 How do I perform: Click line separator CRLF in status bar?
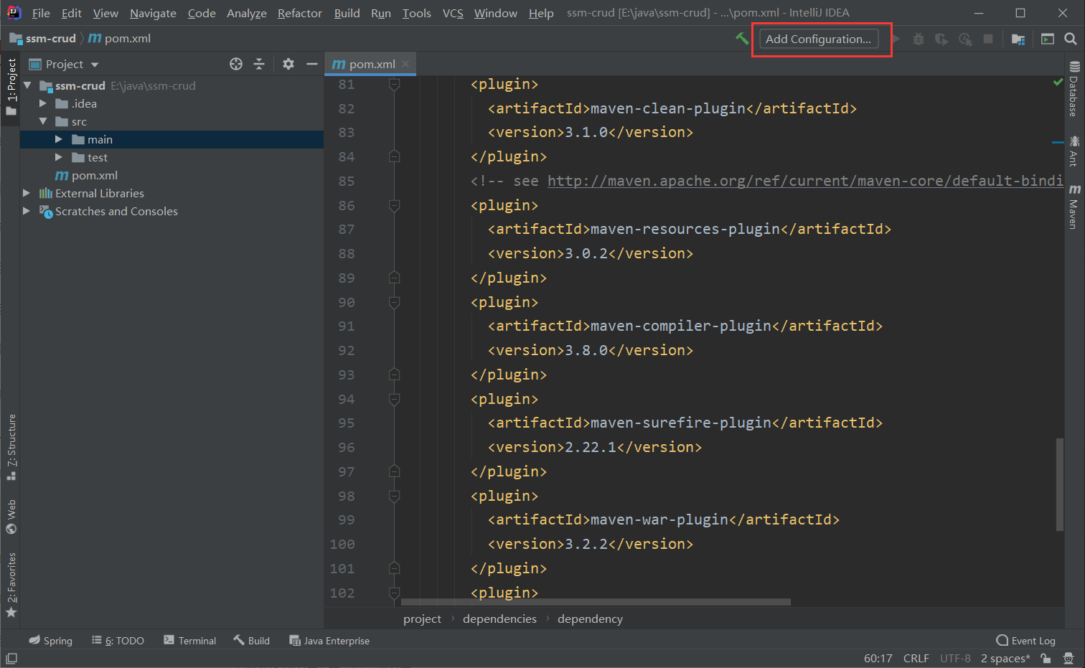pyautogui.click(x=916, y=658)
